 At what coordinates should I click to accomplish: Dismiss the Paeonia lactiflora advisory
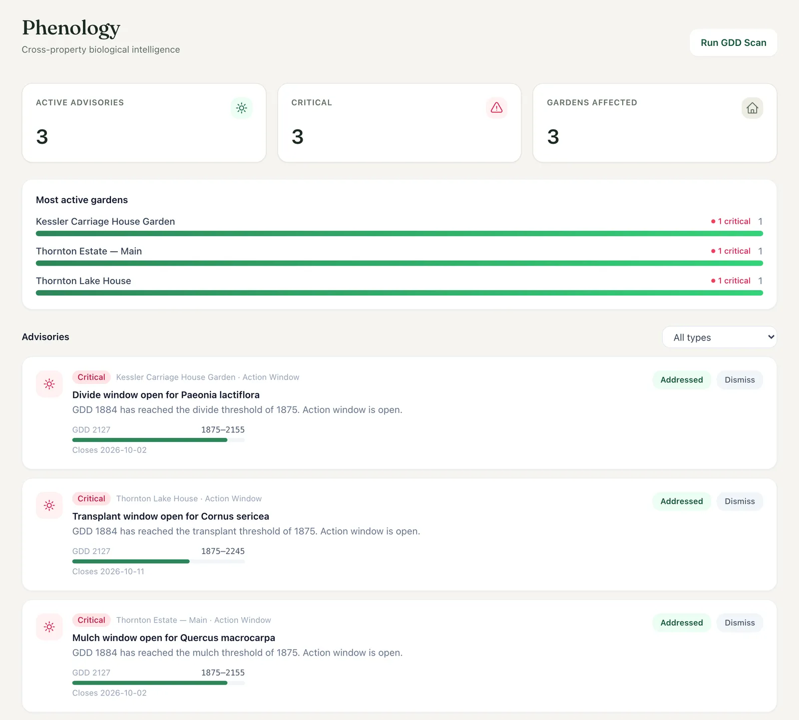740,380
